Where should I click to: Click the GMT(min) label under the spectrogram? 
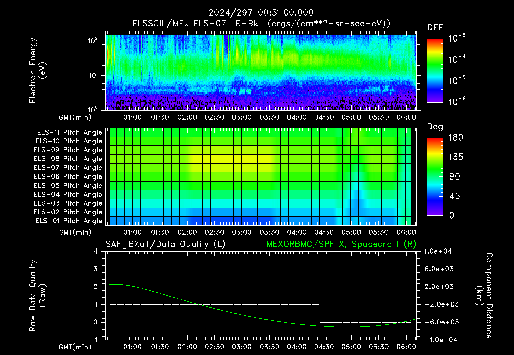(75, 117)
